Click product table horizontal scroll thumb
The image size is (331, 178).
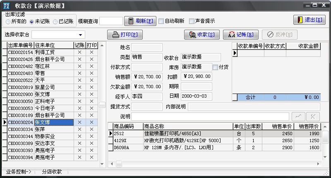coord(119,164)
